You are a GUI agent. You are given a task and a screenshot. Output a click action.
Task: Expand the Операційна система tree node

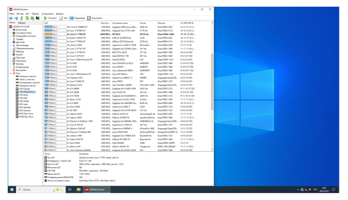11,36
